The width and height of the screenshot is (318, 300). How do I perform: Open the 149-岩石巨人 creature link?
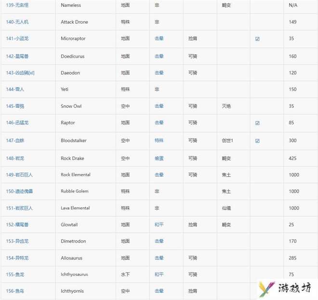click(x=19, y=175)
